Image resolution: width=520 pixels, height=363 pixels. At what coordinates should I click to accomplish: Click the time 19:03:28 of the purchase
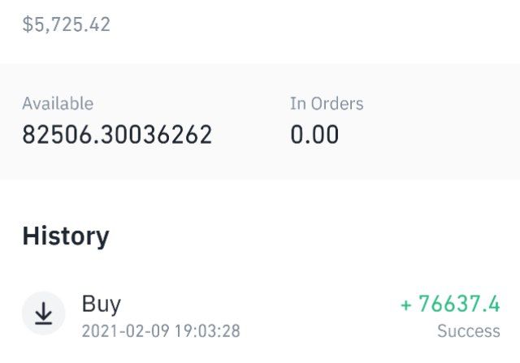(208, 331)
